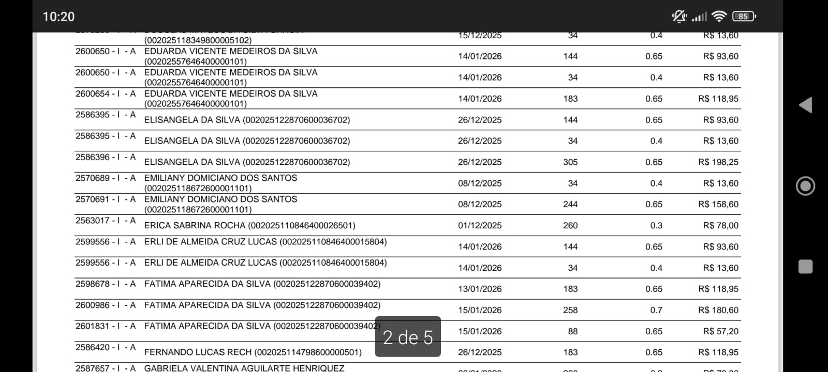Select the quantity value 260
The image size is (828, 372).
pyautogui.click(x=570, y=226)
